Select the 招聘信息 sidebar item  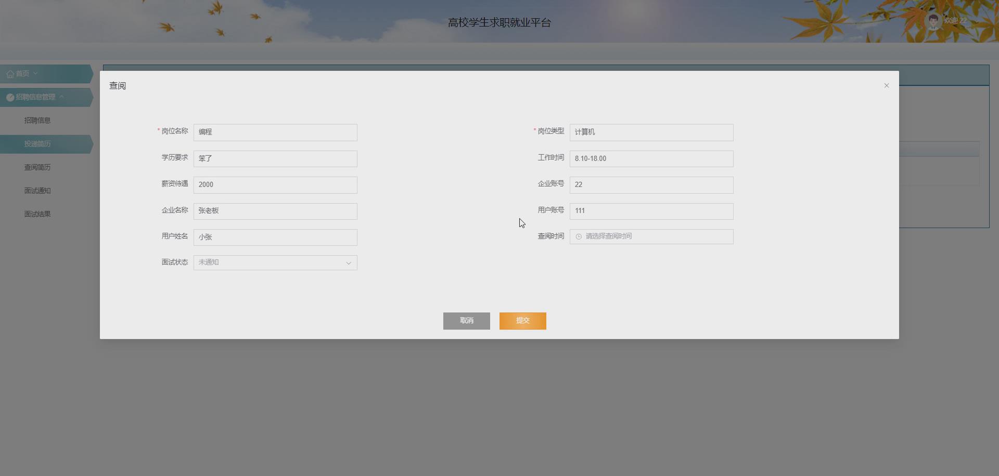click(37, 120)
